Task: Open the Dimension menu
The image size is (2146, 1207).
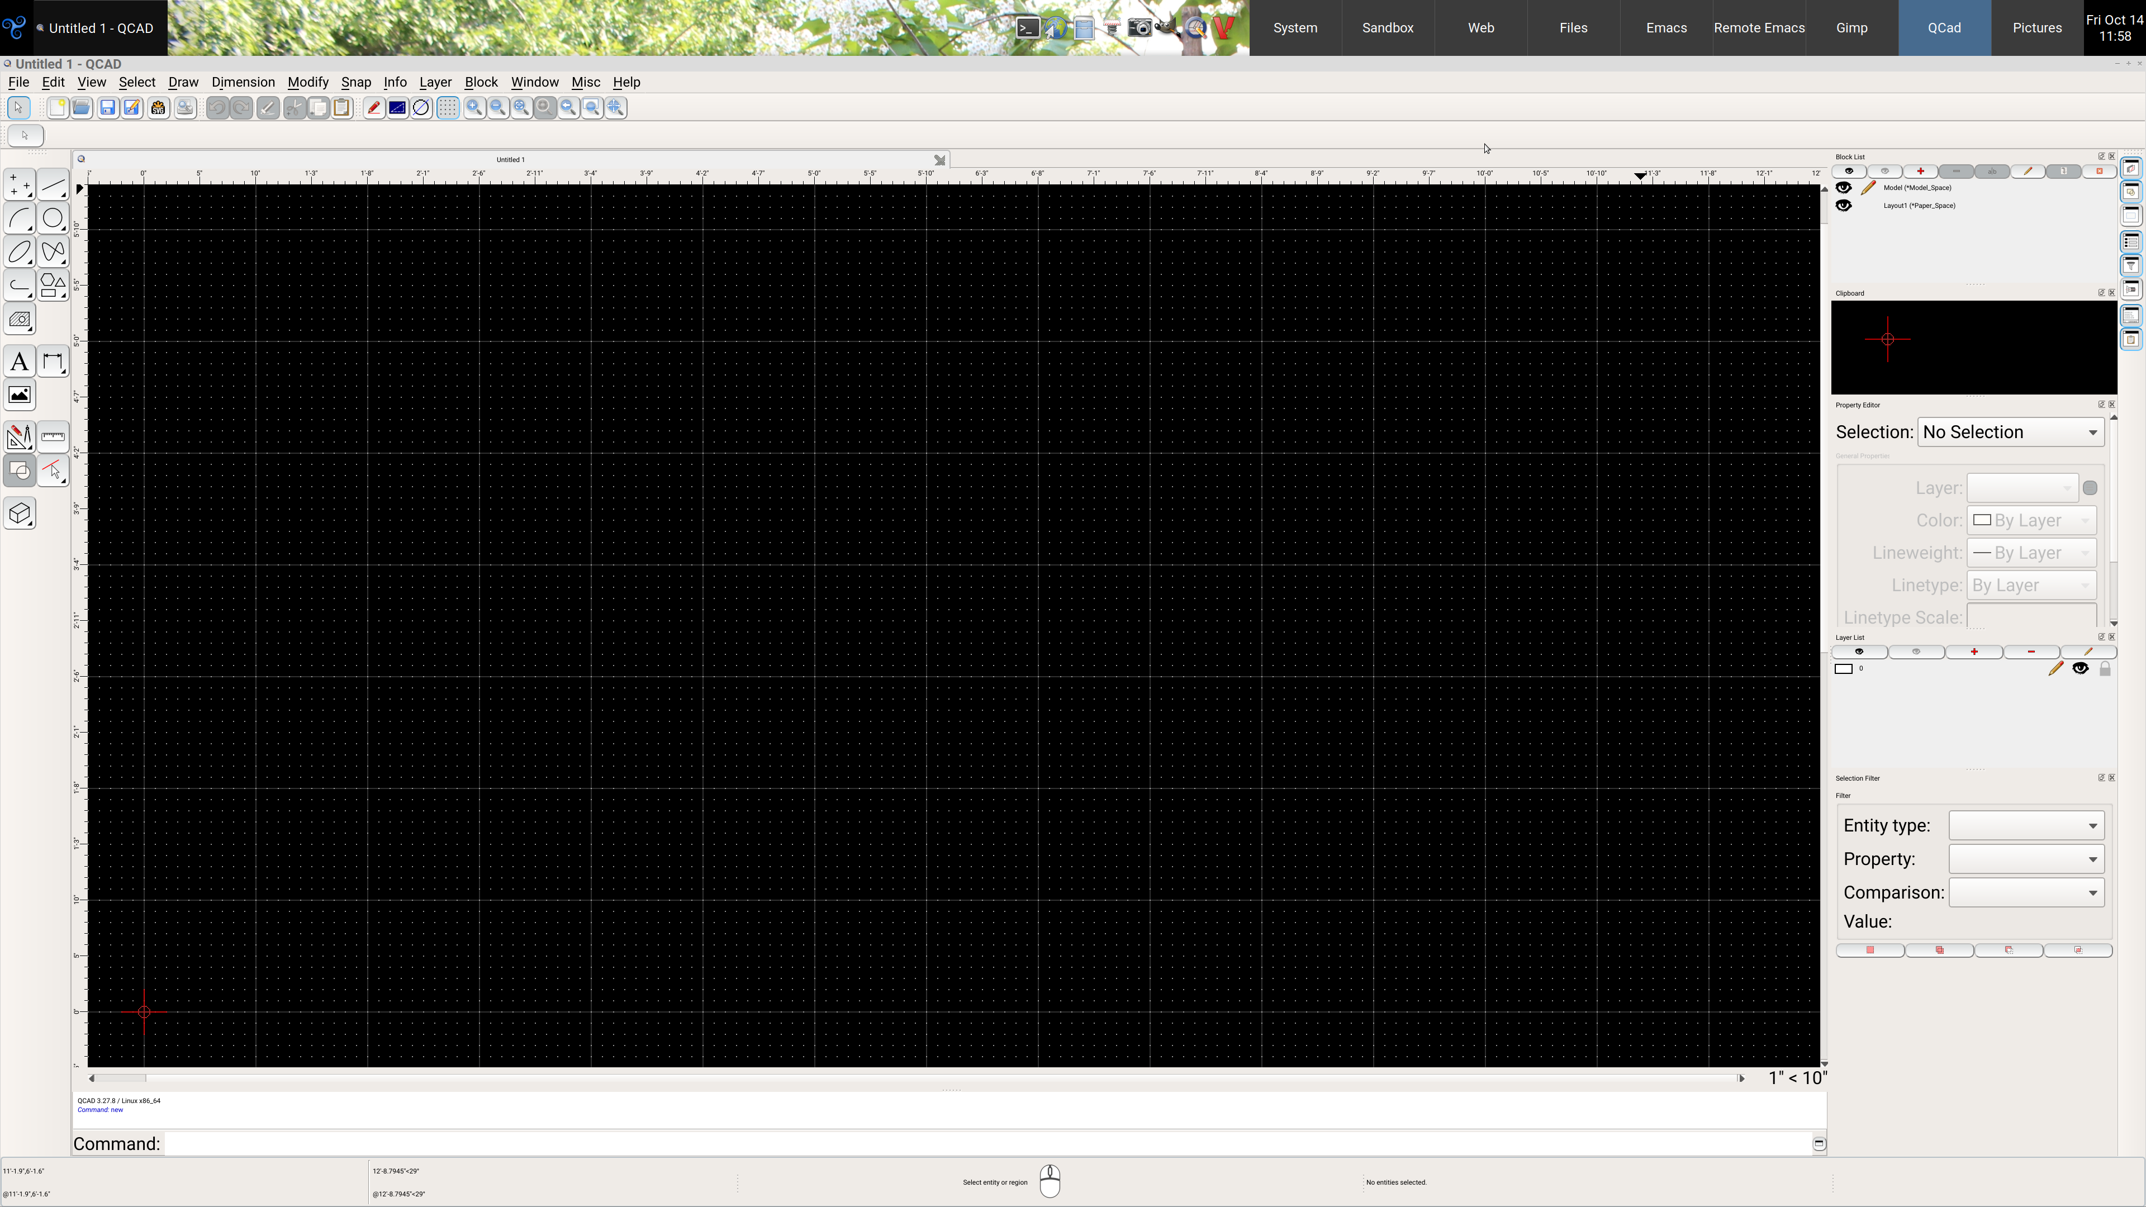Action: click(x=243, y=82)
